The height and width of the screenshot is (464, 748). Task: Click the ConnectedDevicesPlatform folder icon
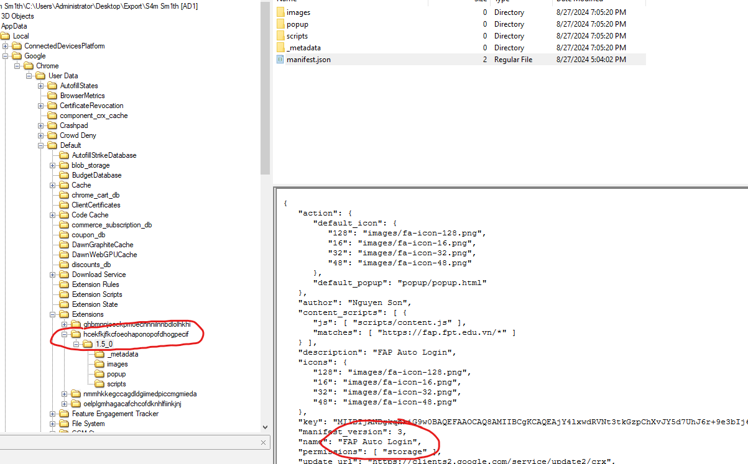point(17,46)
